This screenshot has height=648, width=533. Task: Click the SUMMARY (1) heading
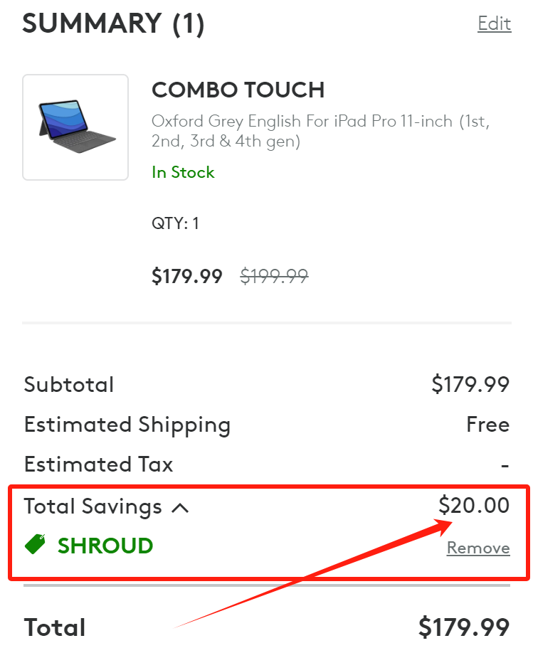(113, 24)
